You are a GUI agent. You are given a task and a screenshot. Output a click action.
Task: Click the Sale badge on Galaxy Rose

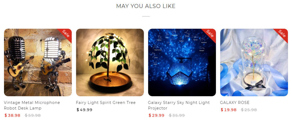pyautogui.click(x=282, y=34)
